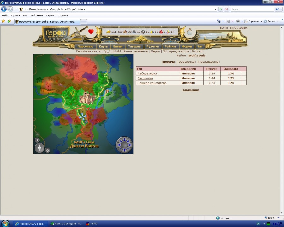
Task: Click the Рейтинг navigation button
Action: pyautogui.click(x=170, y=47)
